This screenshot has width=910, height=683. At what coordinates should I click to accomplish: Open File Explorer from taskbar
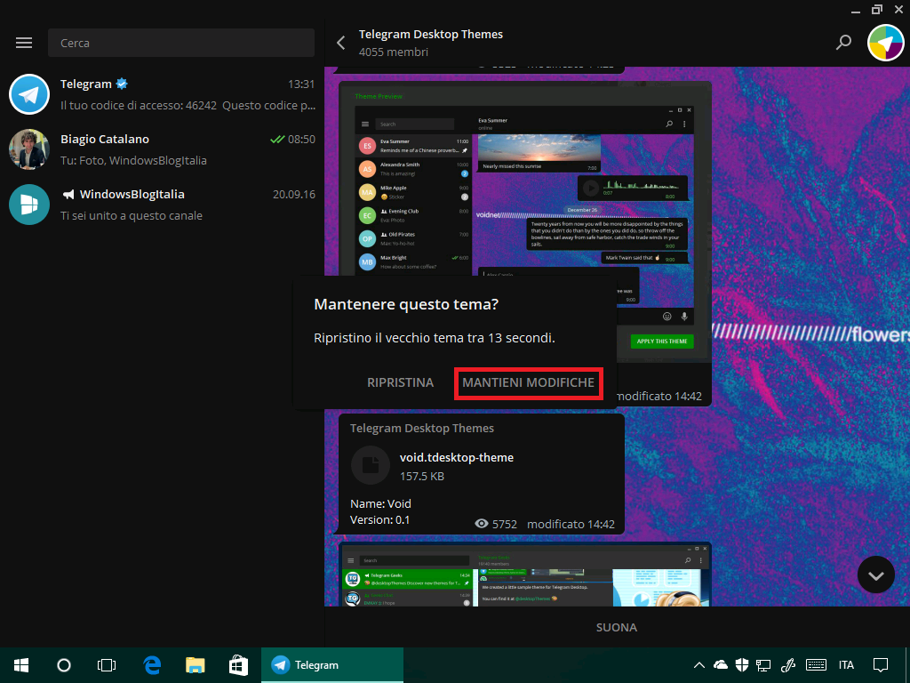(x=195, y=665)
